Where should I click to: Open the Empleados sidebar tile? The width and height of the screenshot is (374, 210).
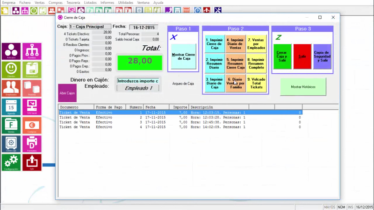[11, 88]
